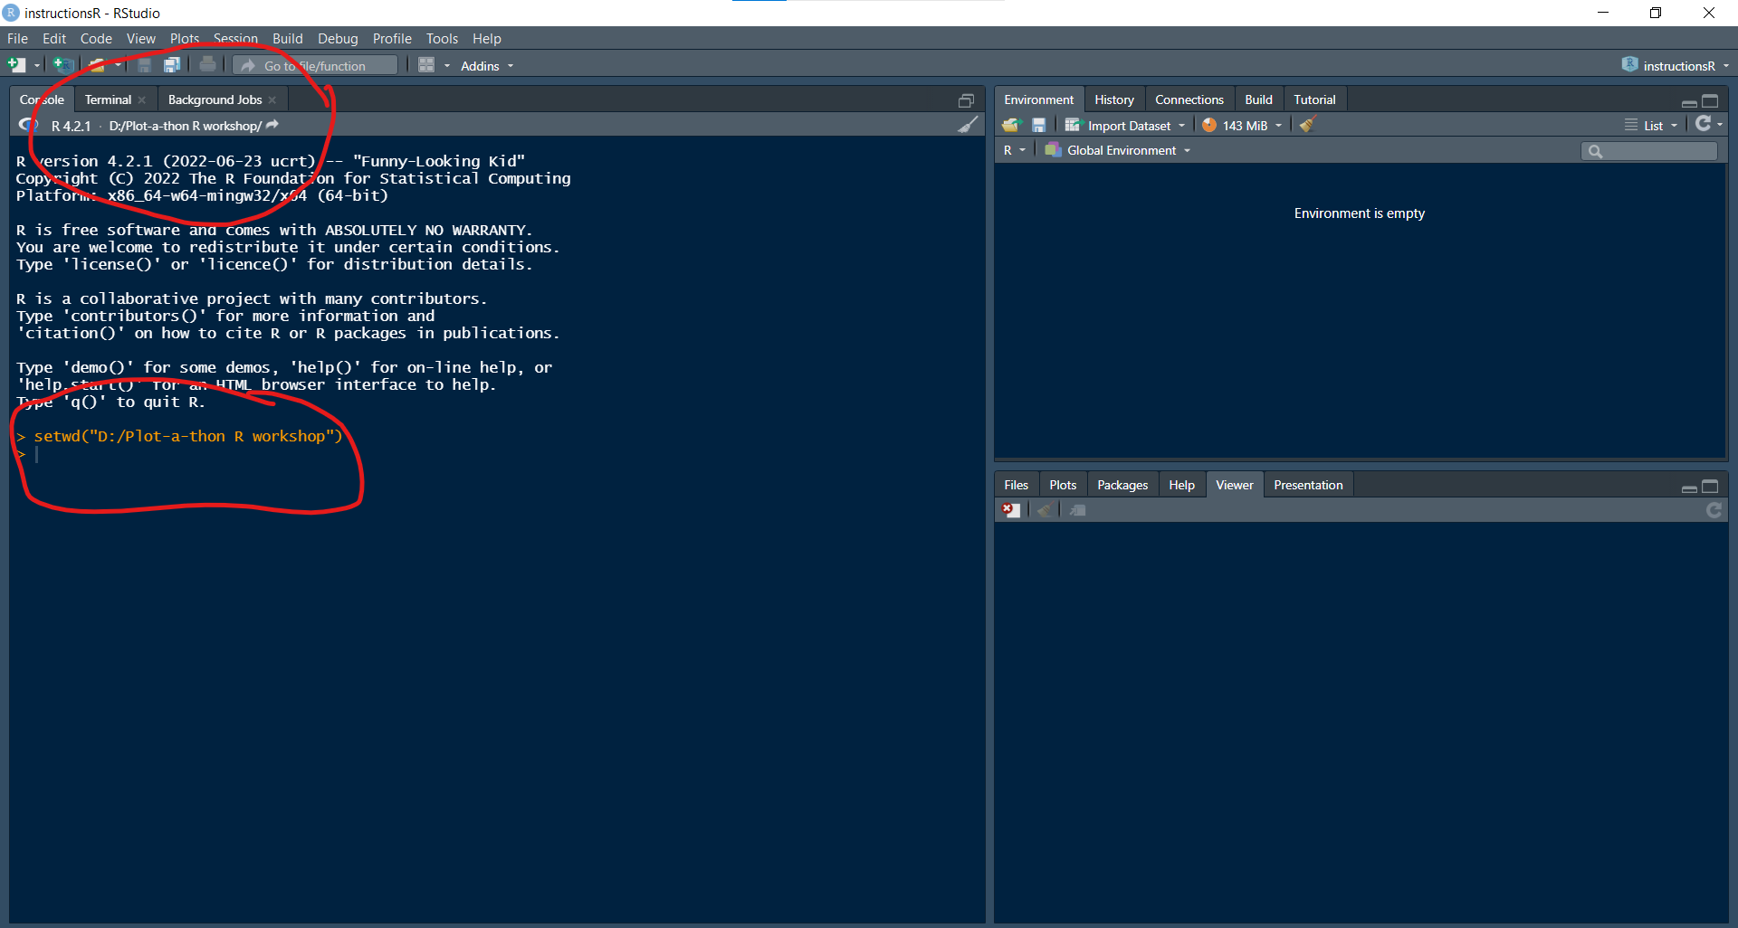Create a new project via toolbar icon
Screen dimensions: 1738x928
coord(62,65)
